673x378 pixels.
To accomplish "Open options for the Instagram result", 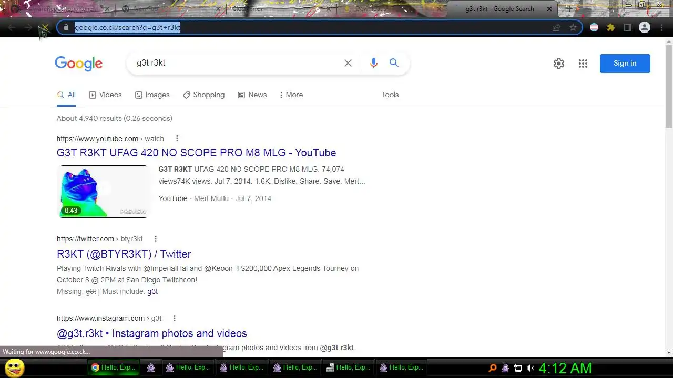I will pyautogui.click(x=175, y=318).
